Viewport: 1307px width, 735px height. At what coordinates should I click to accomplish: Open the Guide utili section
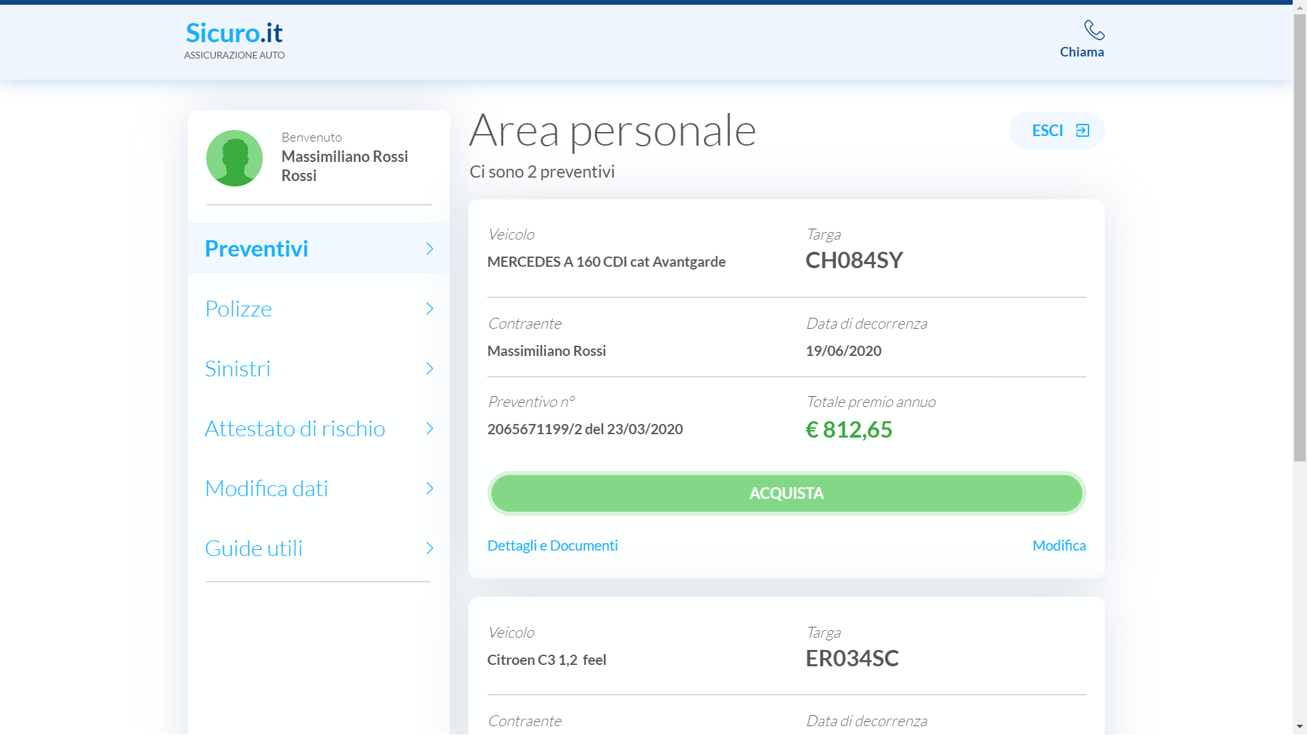coord(319,549)
